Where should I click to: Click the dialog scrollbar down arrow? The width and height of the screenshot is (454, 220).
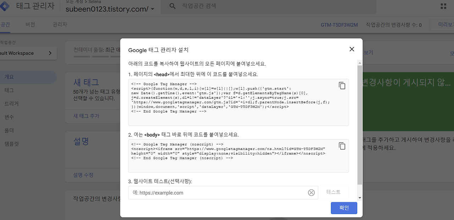tap(360, 198)
